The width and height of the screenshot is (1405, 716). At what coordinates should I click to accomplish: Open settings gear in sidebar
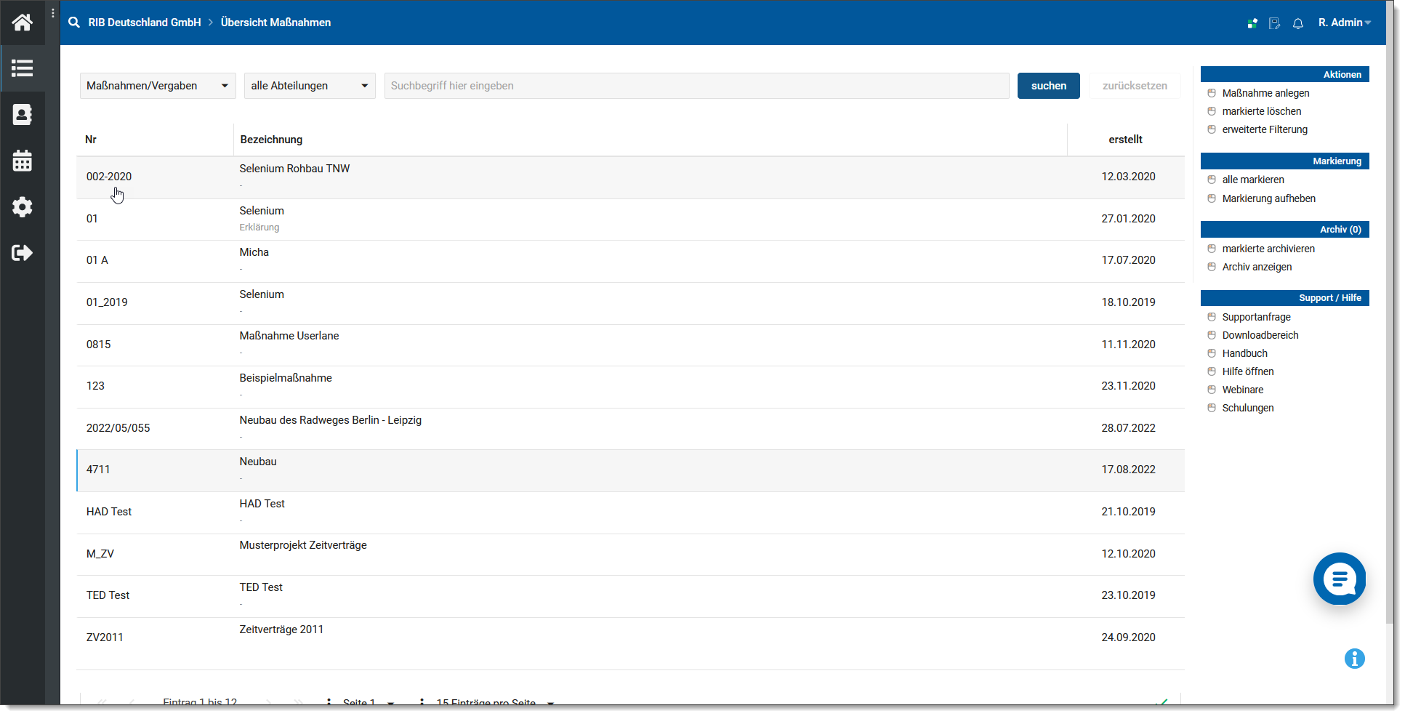pyautogui.click(x=22, y=207)
